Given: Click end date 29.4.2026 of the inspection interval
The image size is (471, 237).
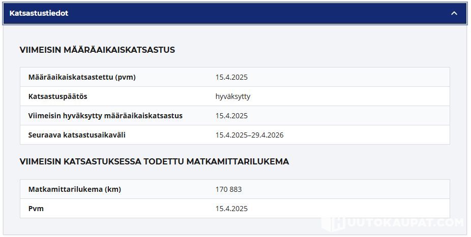Looking at the screenshot, I should point(268,135).
